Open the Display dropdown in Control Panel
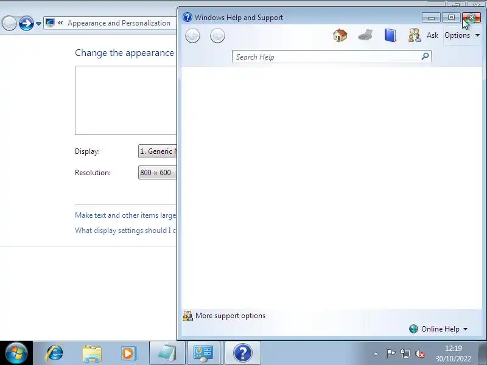The image size is (487, 365). click(157, 151)
